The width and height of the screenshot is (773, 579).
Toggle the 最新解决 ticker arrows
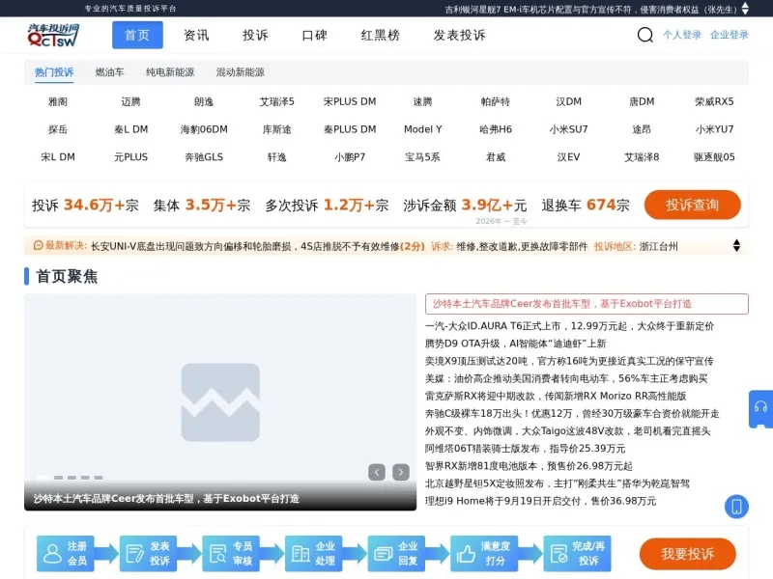click(x=736, y=245)
